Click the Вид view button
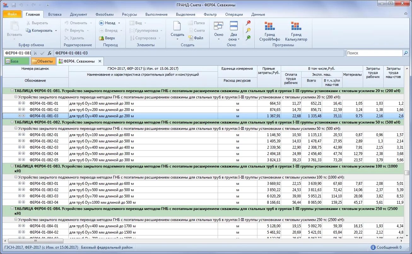Image resolution: width=412 pixels, height=254 pixels. 136,23
